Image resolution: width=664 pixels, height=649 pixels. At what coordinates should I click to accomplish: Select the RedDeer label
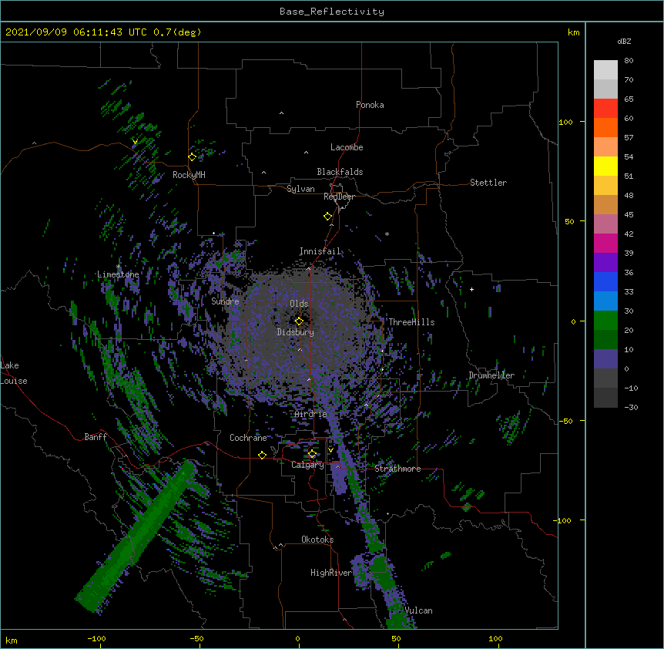(339, 197)
